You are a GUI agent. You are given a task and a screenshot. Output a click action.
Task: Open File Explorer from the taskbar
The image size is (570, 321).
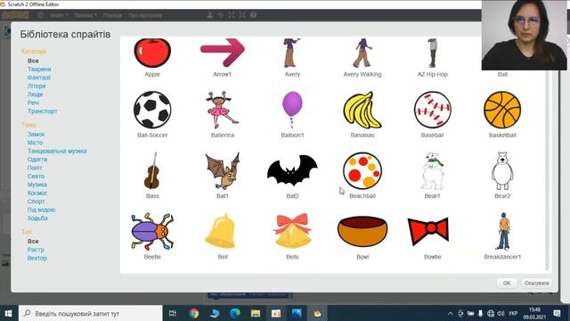click(256, 313)
